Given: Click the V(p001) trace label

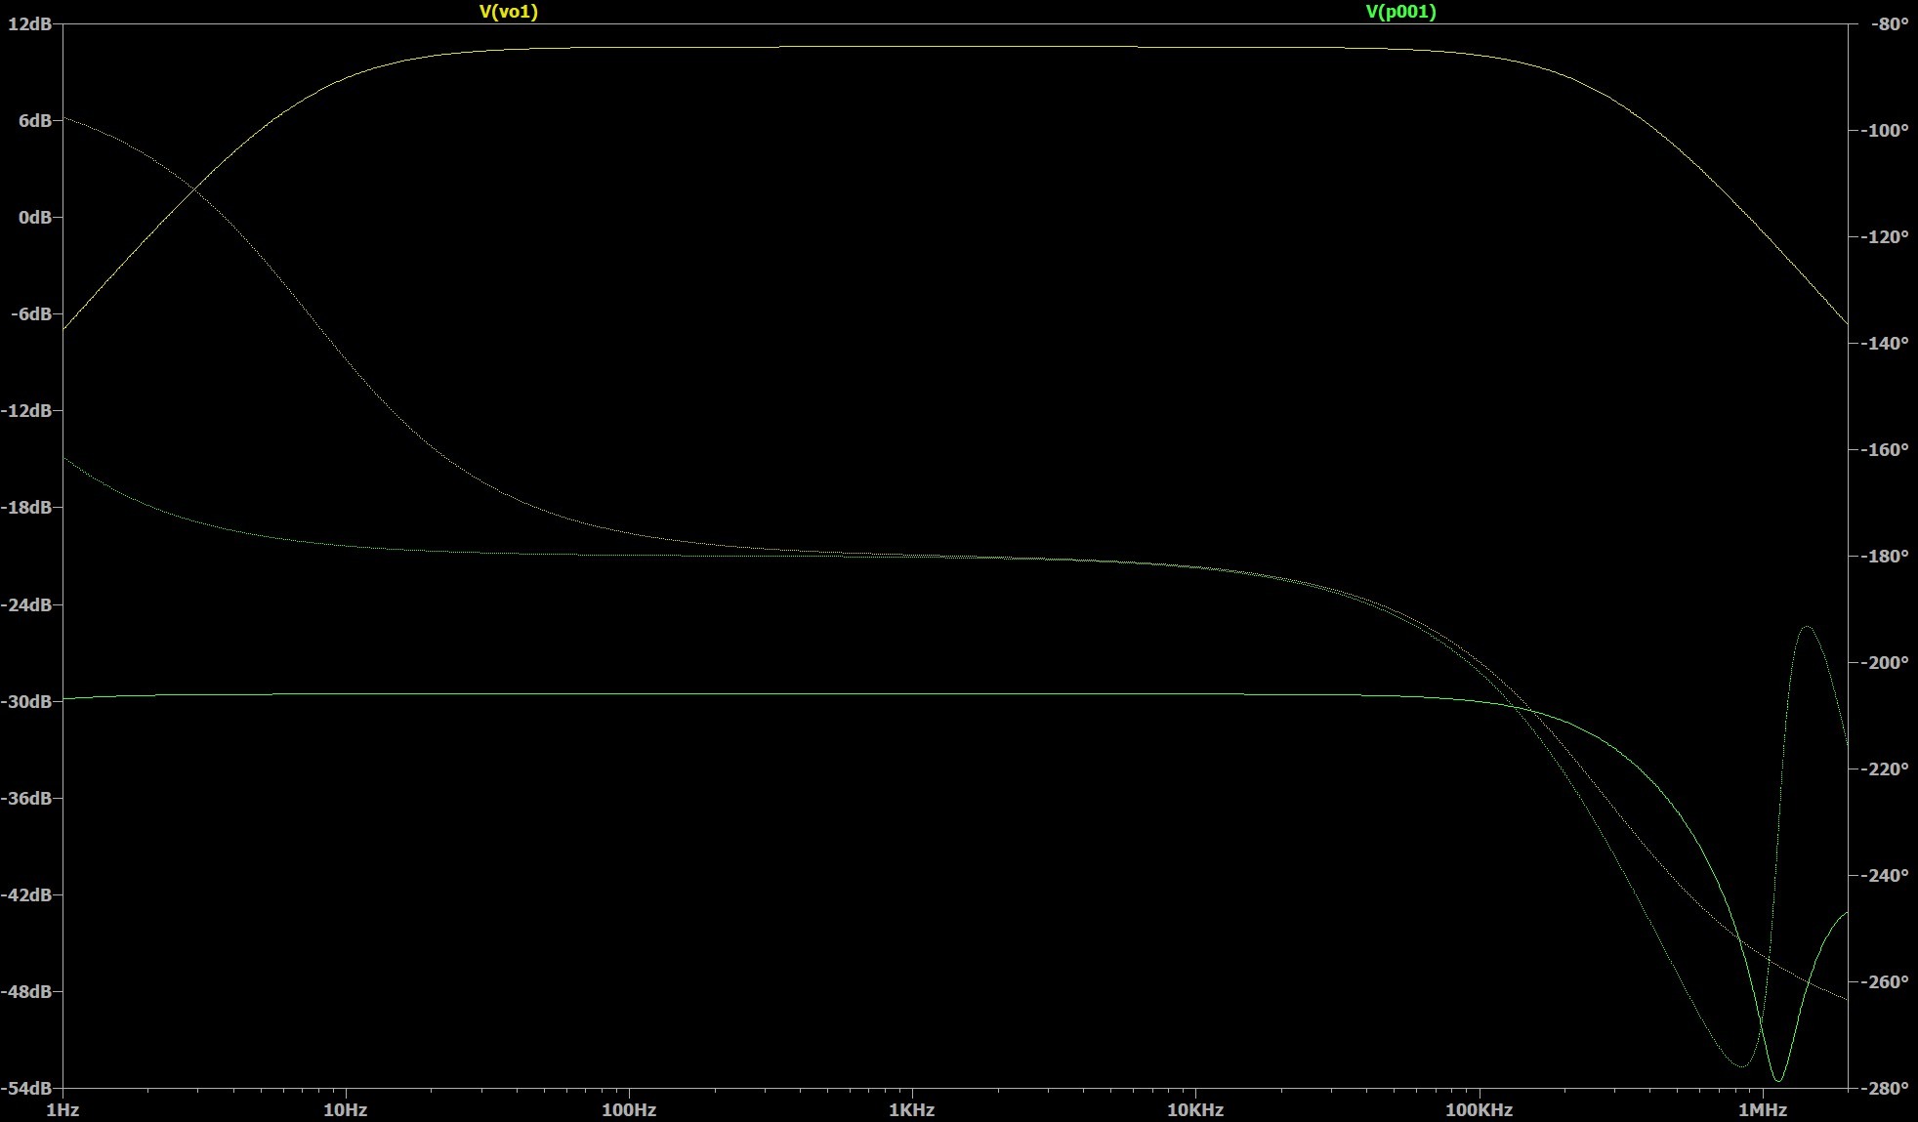Looking at the screenshot, I should [1400, 12].
